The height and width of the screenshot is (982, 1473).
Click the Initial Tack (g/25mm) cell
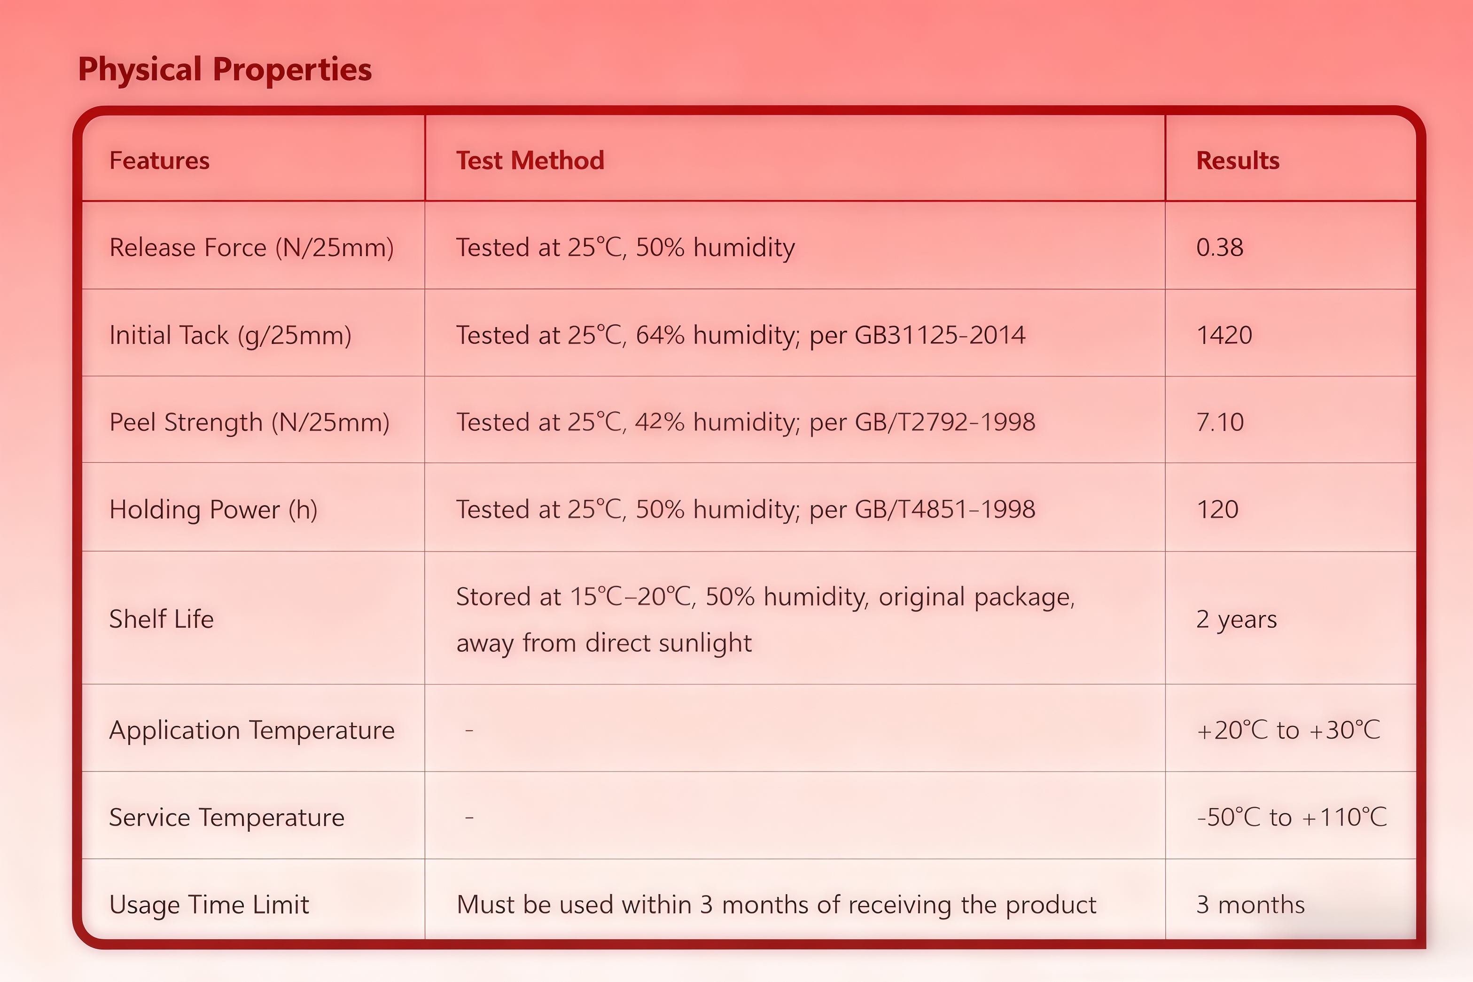click(230, 335)
